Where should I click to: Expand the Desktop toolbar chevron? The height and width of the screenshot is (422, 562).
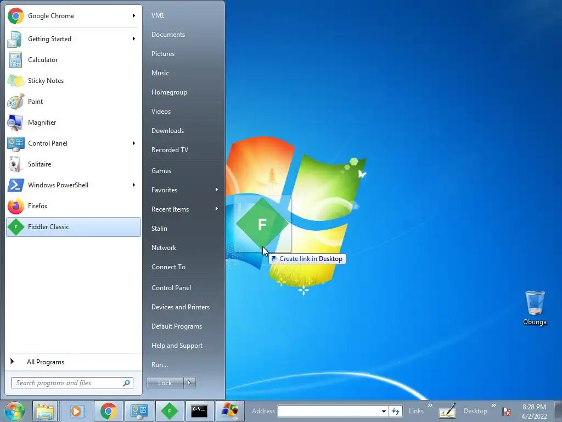pos(494,406)
